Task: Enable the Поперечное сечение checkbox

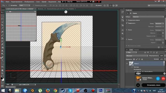Action: coord(127,20)
